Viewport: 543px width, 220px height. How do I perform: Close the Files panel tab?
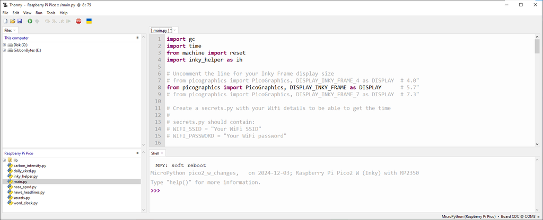click(15, 31)
